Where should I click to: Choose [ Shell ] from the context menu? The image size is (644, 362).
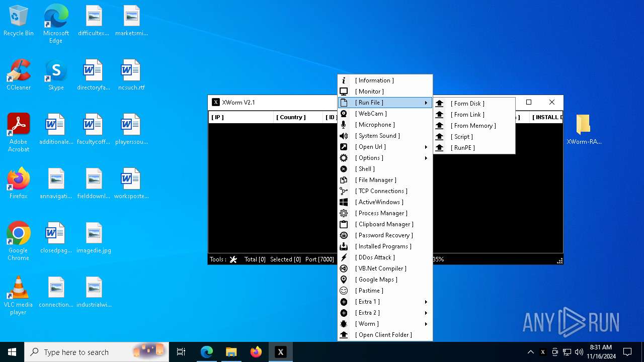(385, 169)
